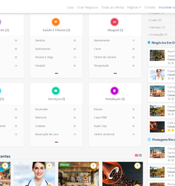Screen dimensions: 175x186
Task: Open coffee thumbnail in featured businesses
Action: click(x=157, y=127)
